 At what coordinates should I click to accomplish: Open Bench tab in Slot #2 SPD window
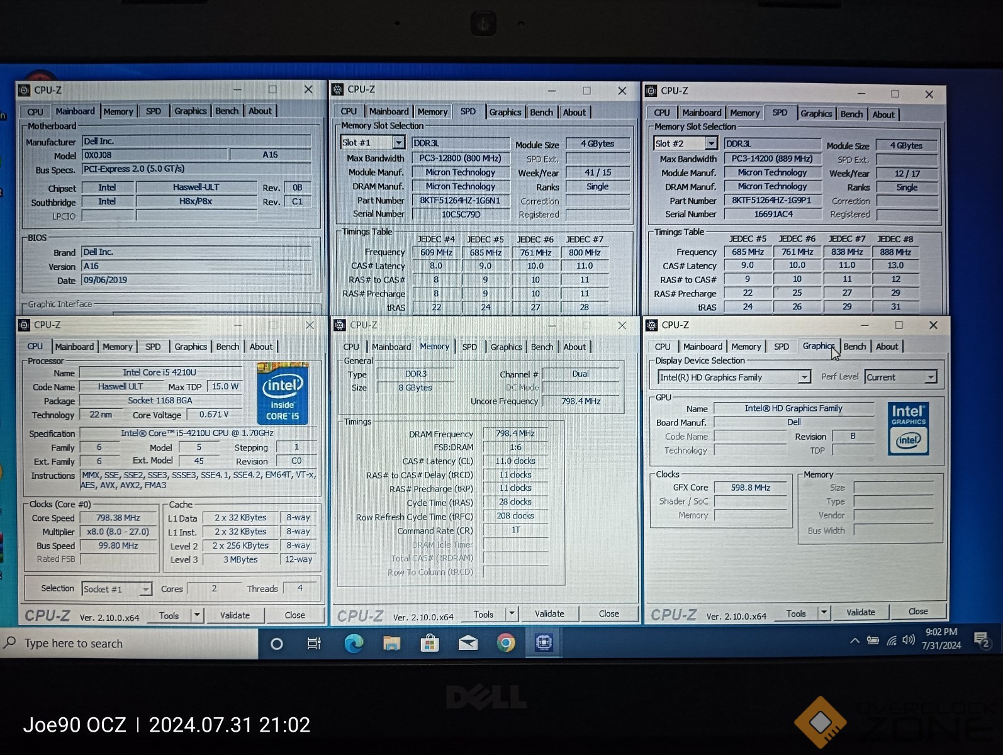point(851,114)
